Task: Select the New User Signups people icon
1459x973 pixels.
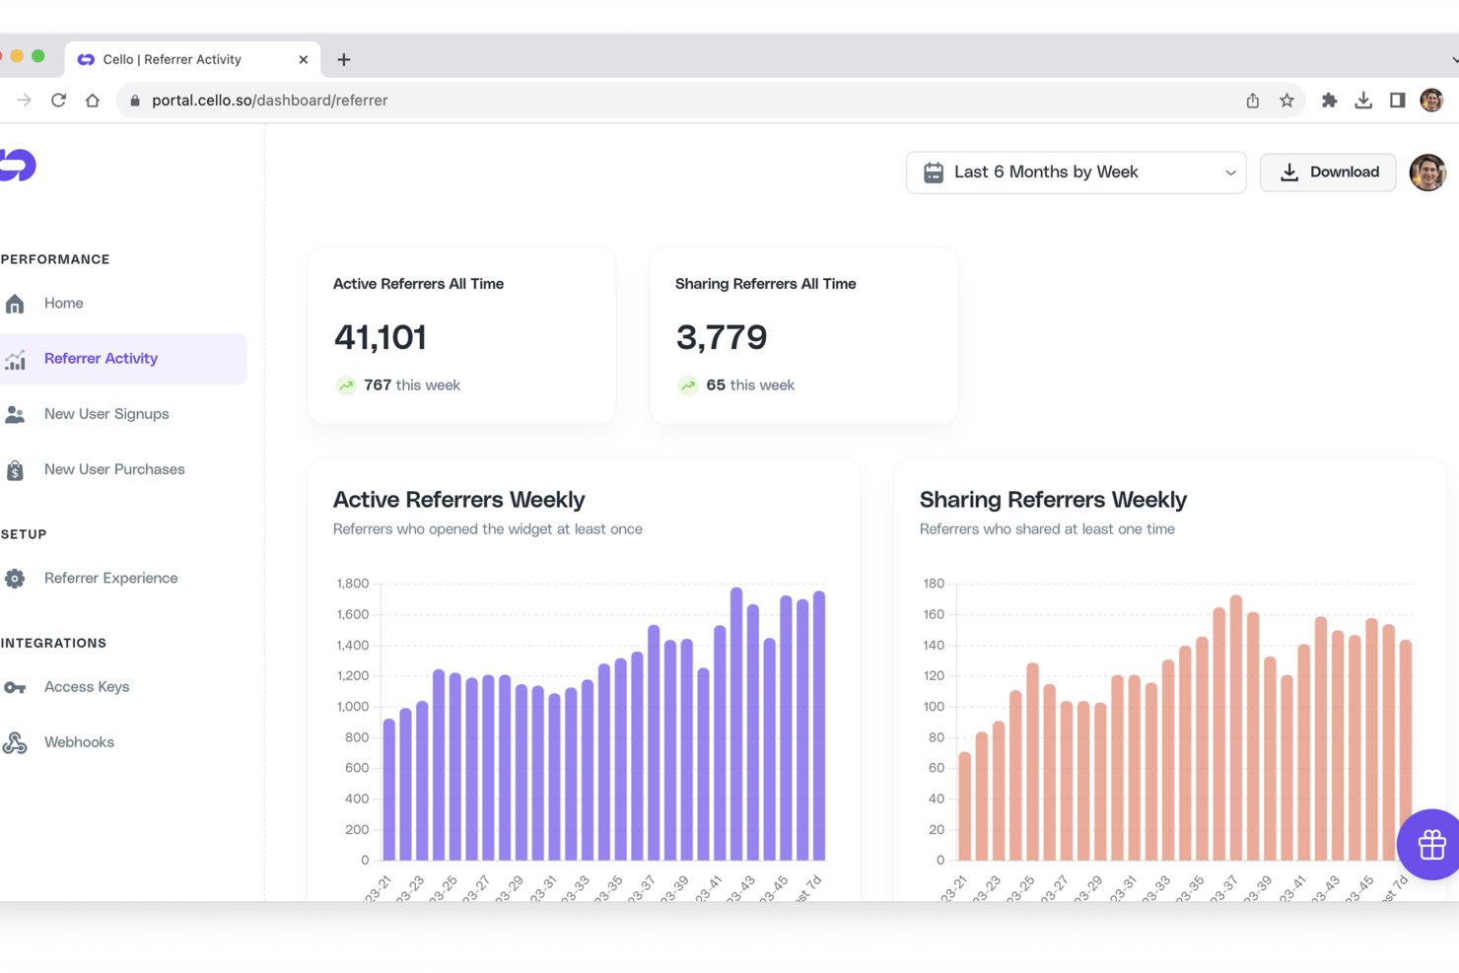Action: (x=16, y=414)
